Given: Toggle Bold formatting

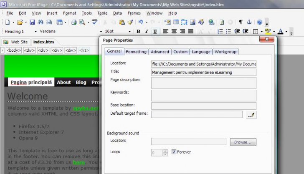Looking at the screenshot, I should click(x=138, y=31).
